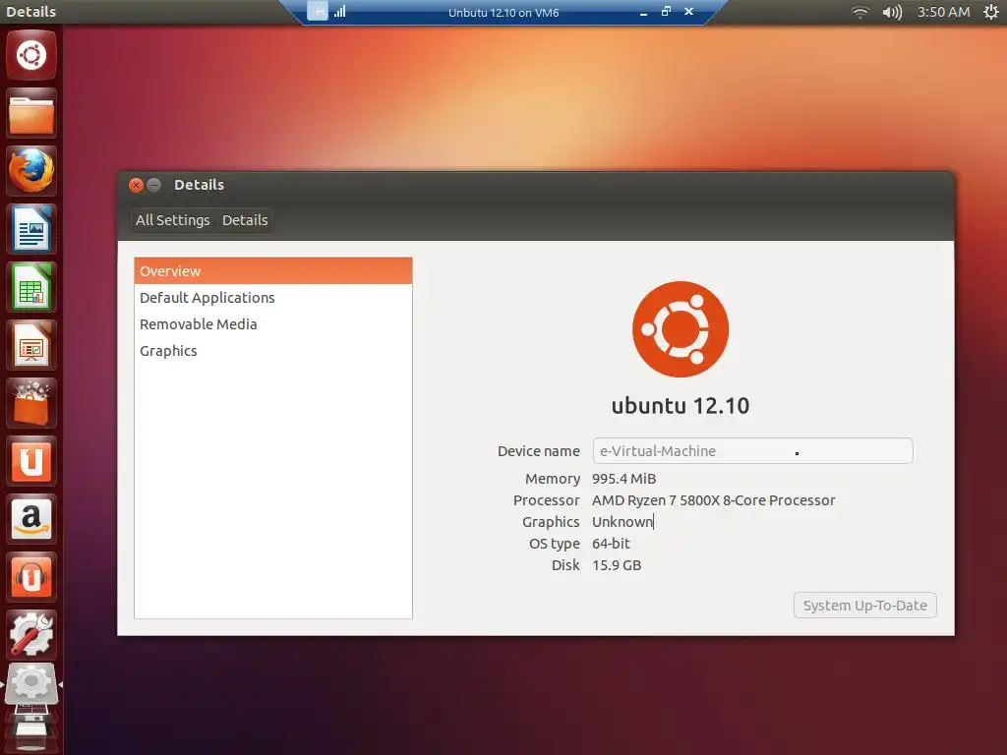Click the ubuntu 12.10 version text
The height and width of the screenshot is (755, 1007).
pyautogui.click(x=681, y=406)
